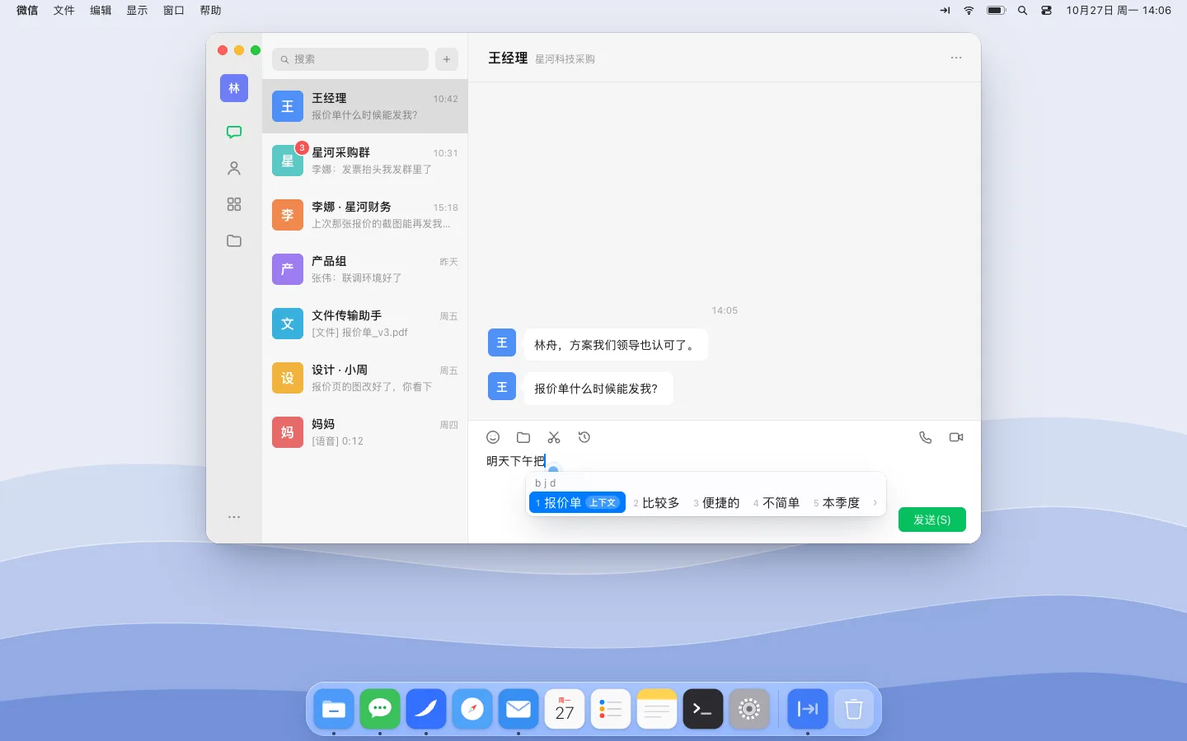Open Mail app in the dock
1187x741 pixels.
click(518, 709)
